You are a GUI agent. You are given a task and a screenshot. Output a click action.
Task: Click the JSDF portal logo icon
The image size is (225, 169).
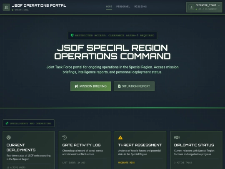(6, 7)
